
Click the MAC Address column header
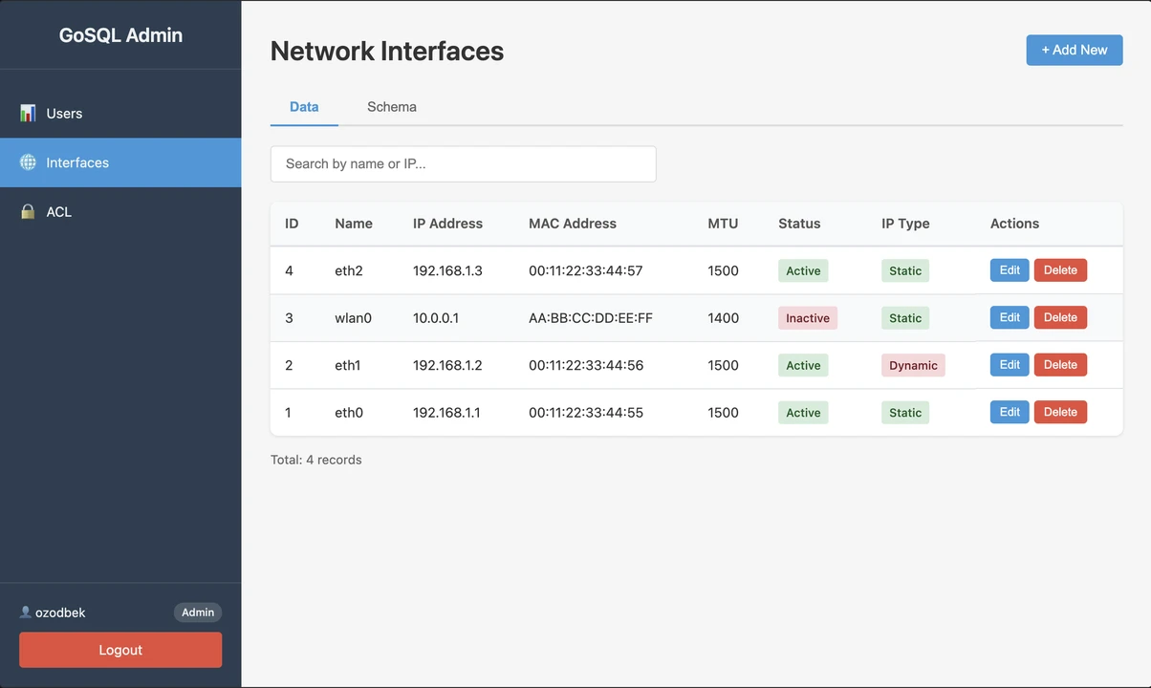[573, 224]
